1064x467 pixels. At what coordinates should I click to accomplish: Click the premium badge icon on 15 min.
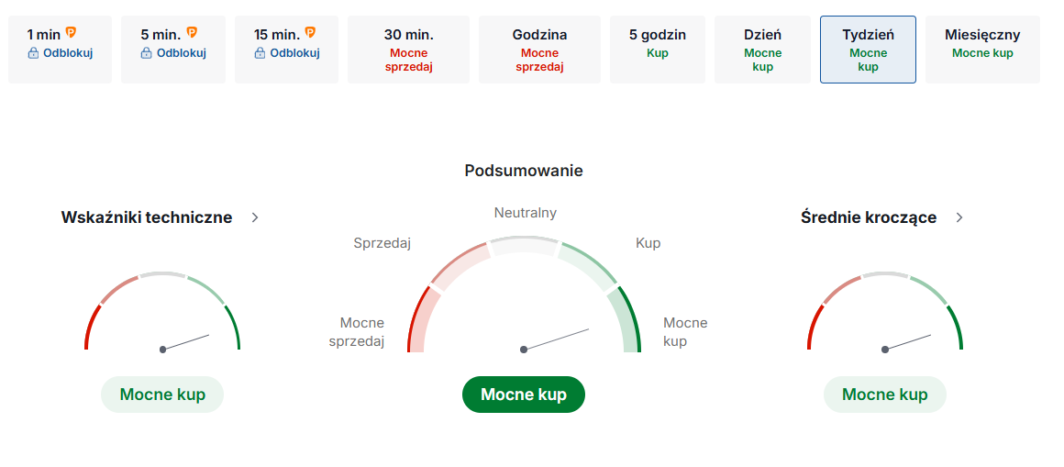tap(310, 33)
